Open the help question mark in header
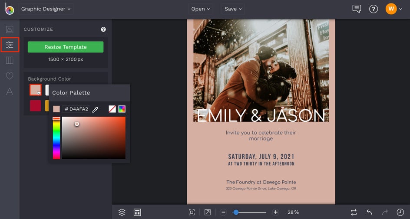Viewport: 410px width, 219px height. tap(374, 9)
